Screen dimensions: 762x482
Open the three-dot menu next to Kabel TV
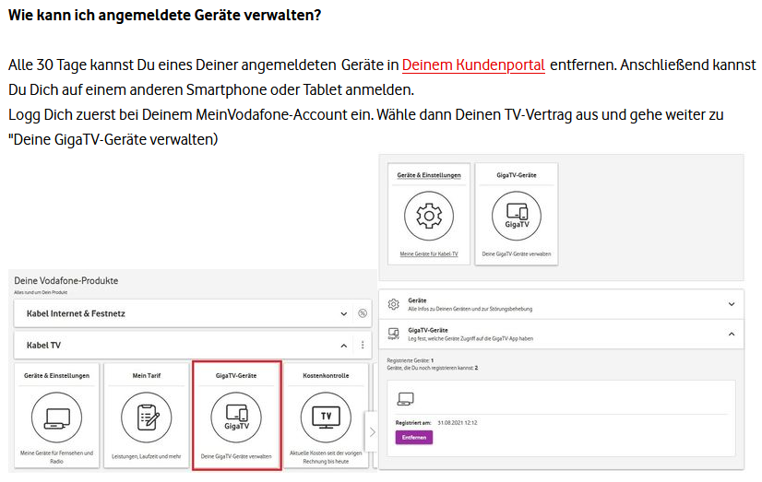(363, 346)
